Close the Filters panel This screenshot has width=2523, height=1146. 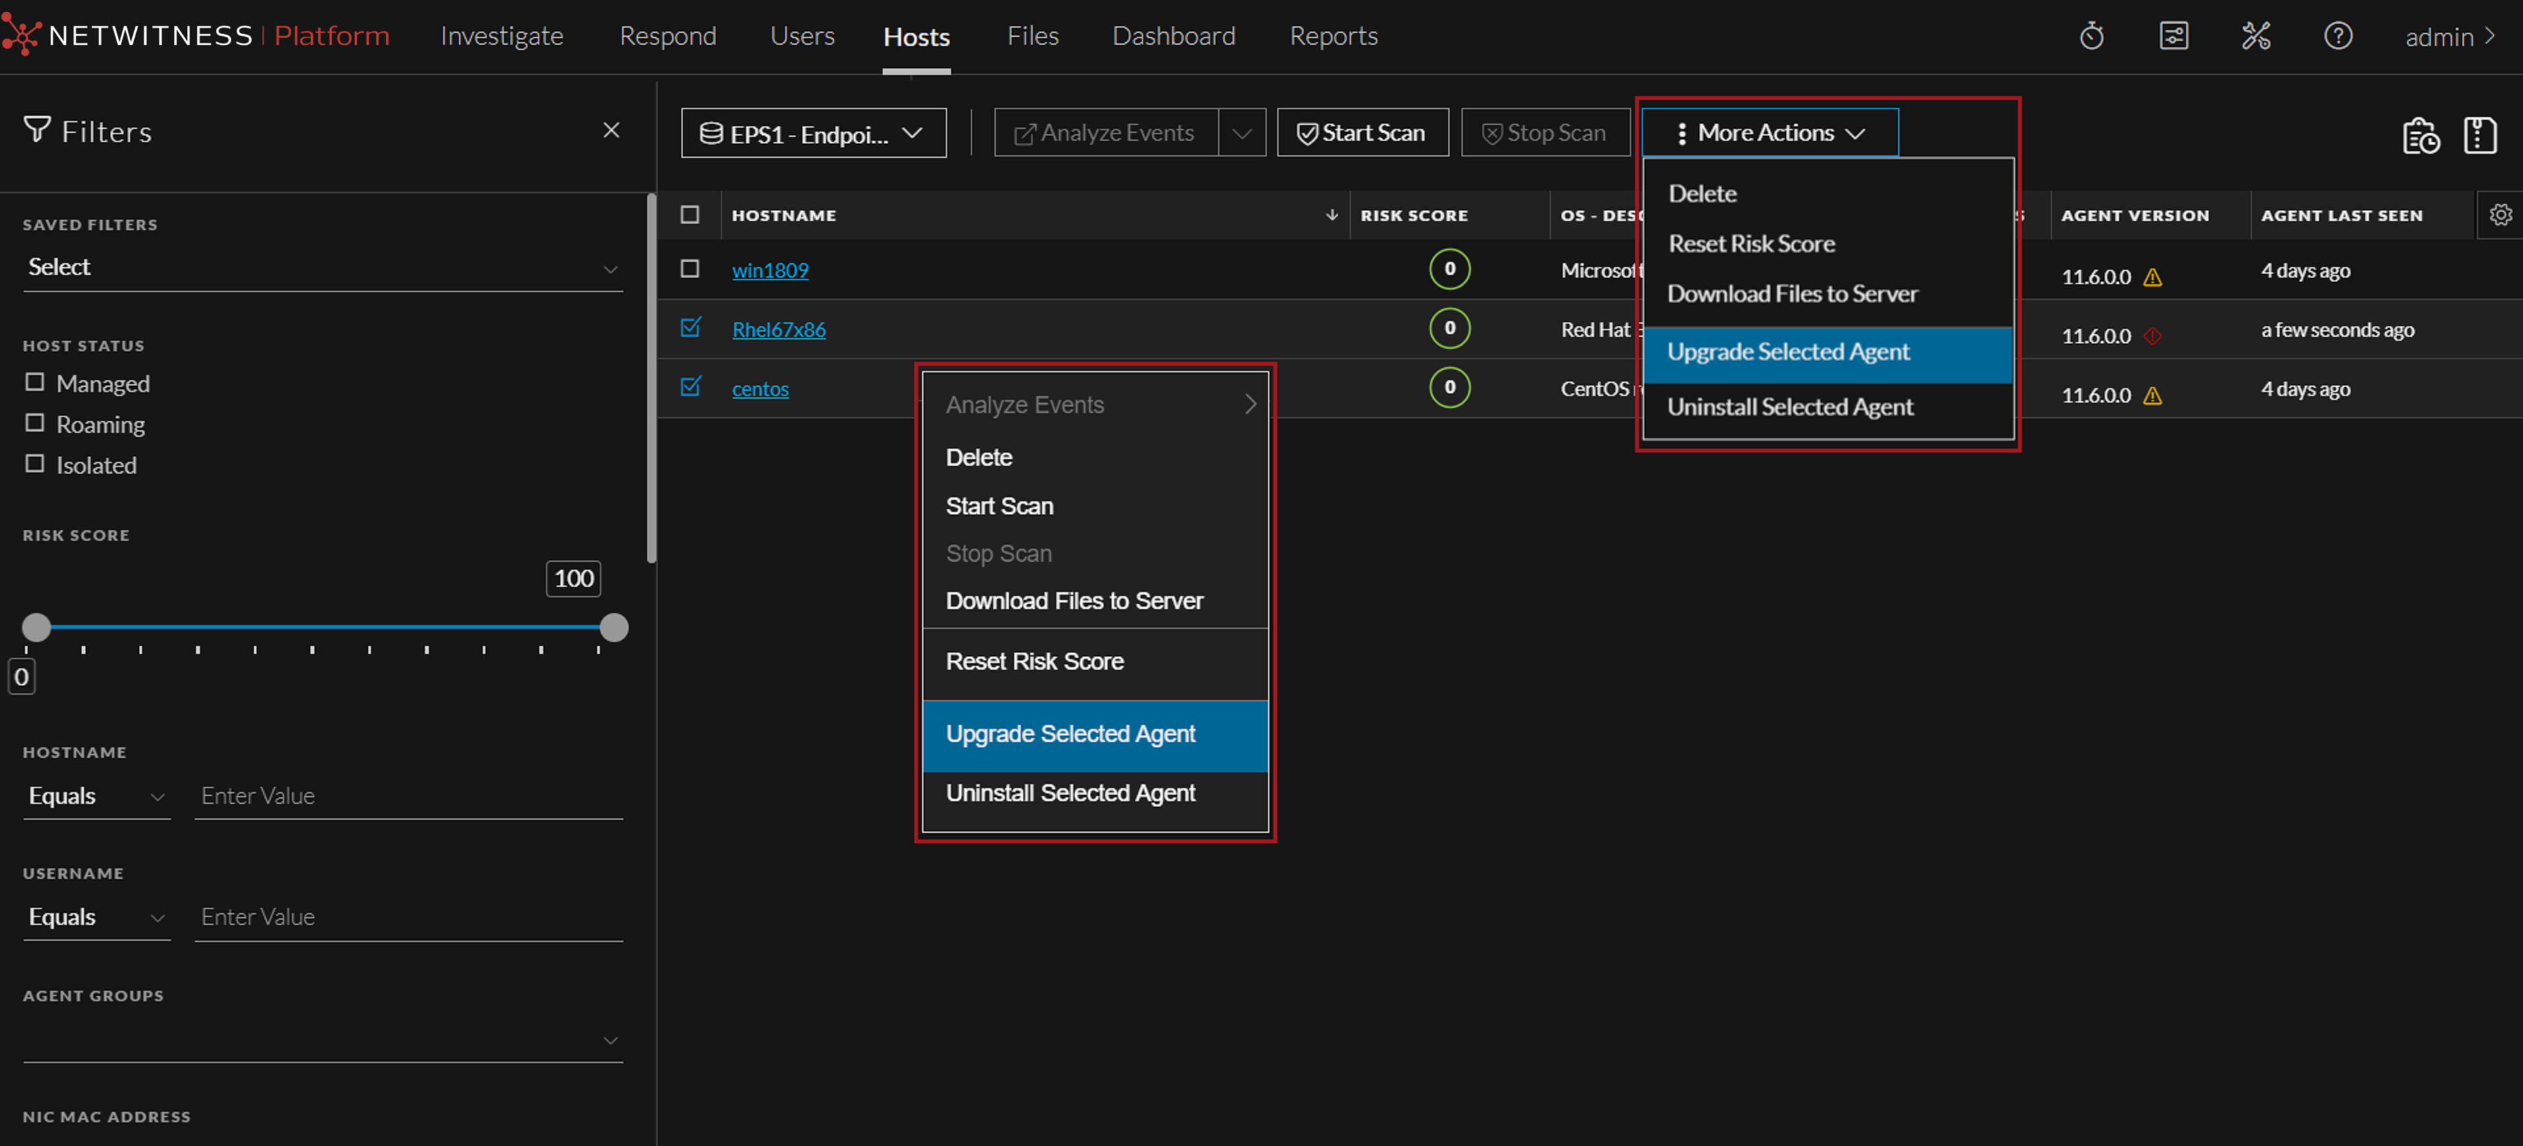[x=611, y=130]
